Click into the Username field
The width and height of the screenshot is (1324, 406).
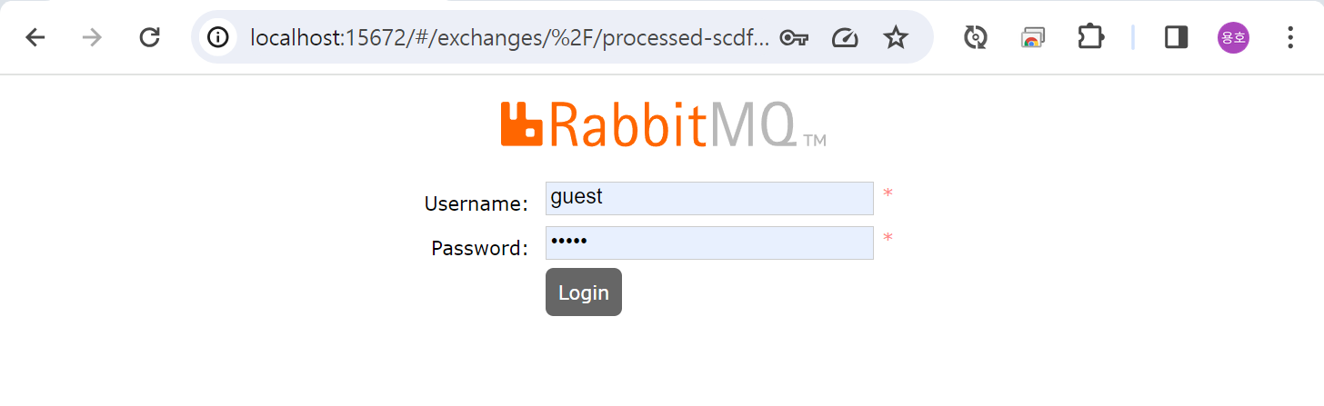709,198
